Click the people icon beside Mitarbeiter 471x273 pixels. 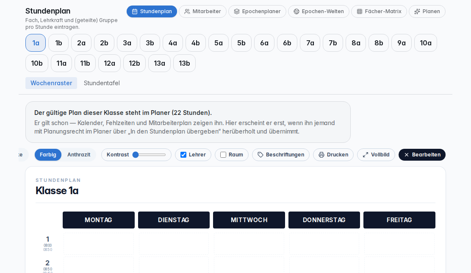tap(187, 11)
